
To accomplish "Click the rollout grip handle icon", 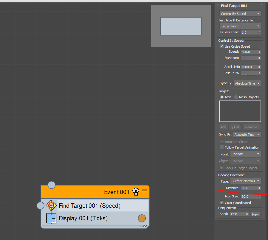I will [261, 5].
